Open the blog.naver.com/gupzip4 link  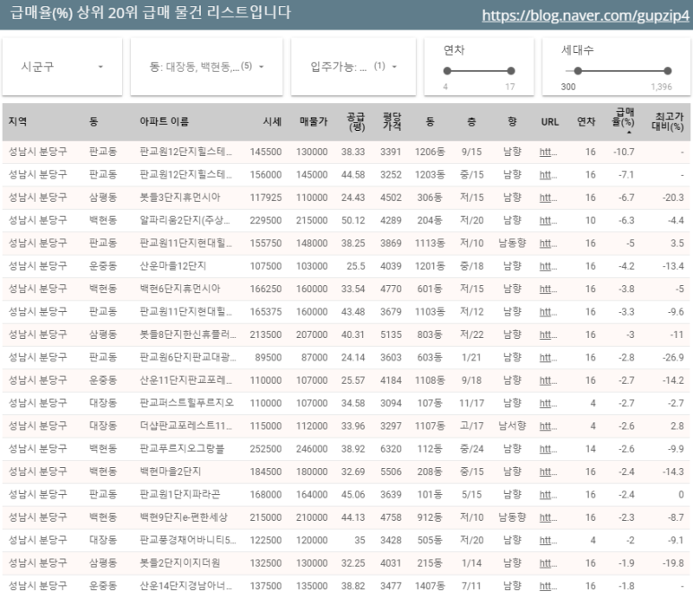coord(585,15)
